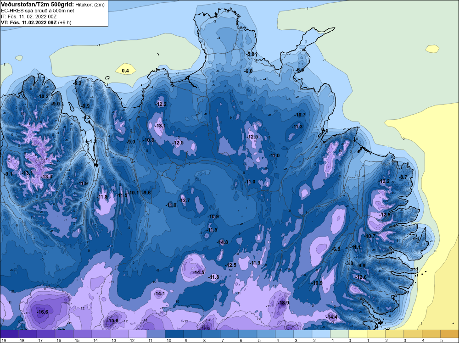The image size is (459, 343).
Task: Click the -14.5 temperature value
Action: coord(198,272)
